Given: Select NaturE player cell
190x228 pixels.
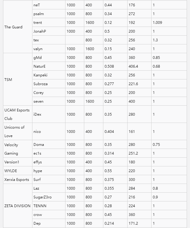Looking at the screenshot, I should (40, 66).
